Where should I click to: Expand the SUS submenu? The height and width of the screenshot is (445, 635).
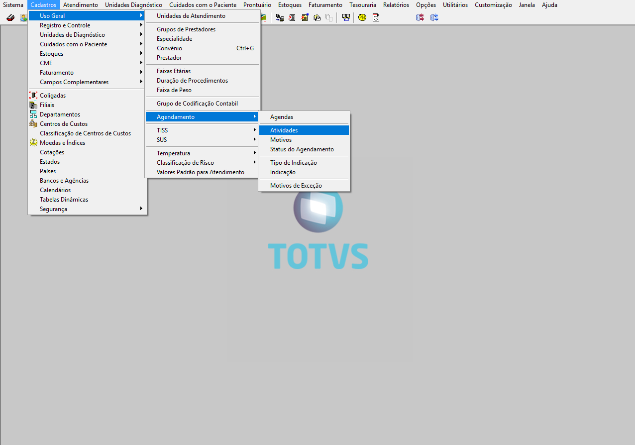[x=202, y=140]
